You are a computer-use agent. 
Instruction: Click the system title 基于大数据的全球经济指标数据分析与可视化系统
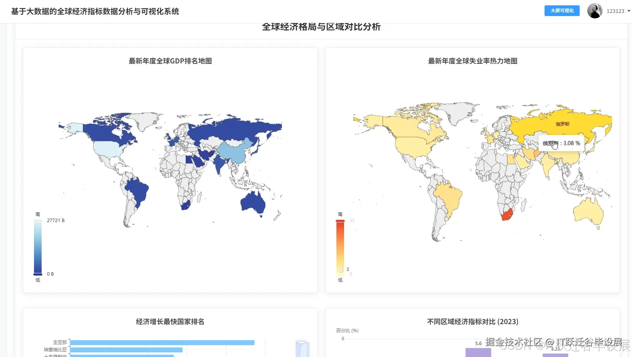tap(95, 11)
